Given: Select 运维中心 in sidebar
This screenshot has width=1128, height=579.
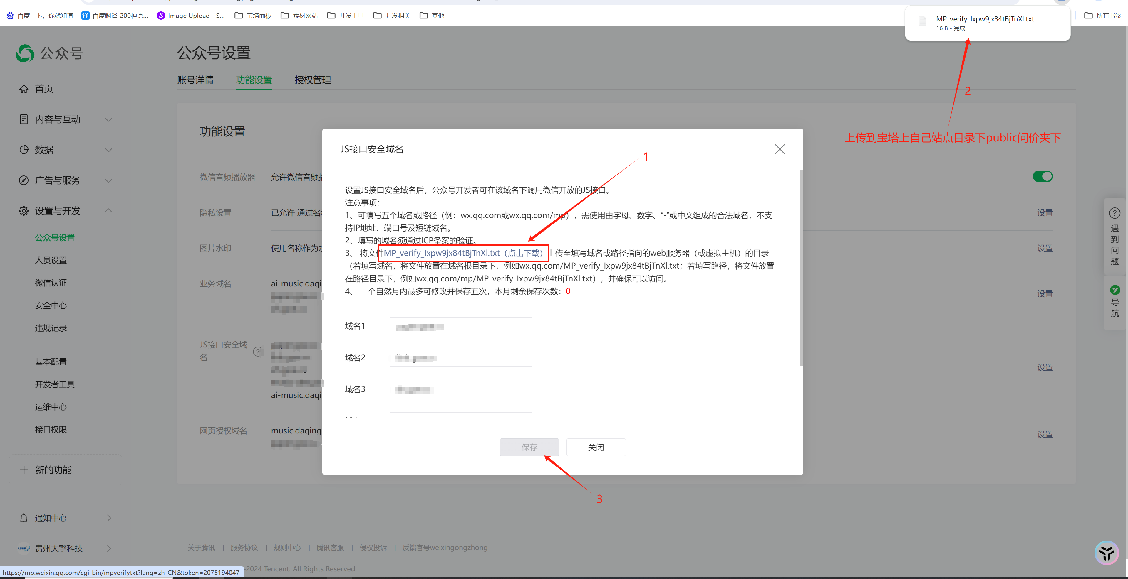Looking at the screenshot, I should 51,407.
